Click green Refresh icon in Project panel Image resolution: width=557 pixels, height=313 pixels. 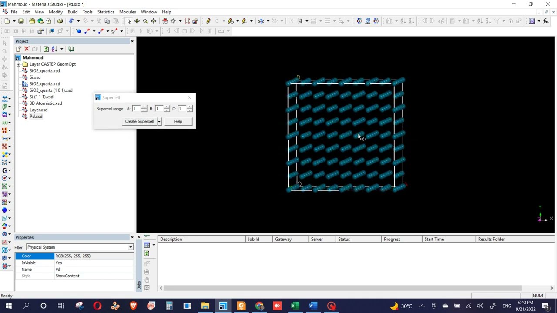coord(46,49)
